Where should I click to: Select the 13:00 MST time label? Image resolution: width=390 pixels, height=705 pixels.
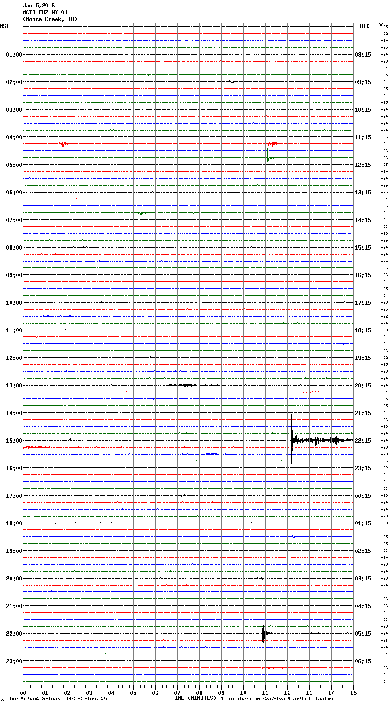[14, 386]
